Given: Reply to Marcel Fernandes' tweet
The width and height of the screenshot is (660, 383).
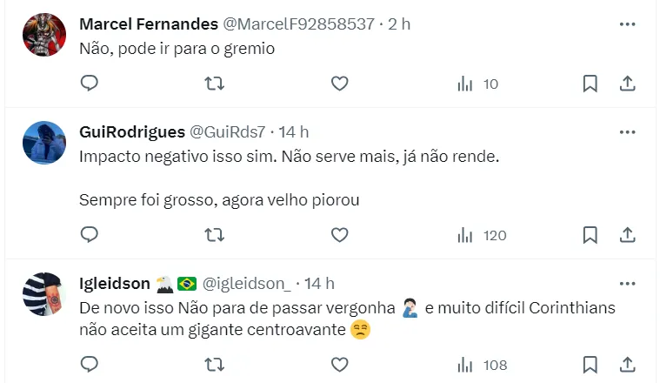Looking at the screenshot, I should [x=89, y=84].
